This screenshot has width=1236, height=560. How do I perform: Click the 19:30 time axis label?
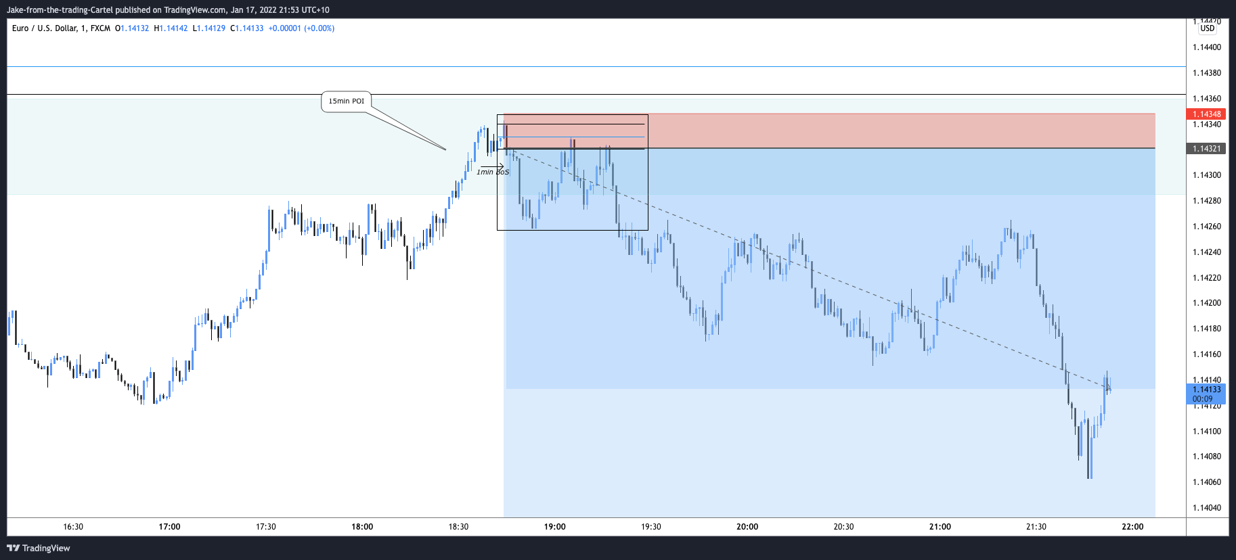click(x=651, y=527)
